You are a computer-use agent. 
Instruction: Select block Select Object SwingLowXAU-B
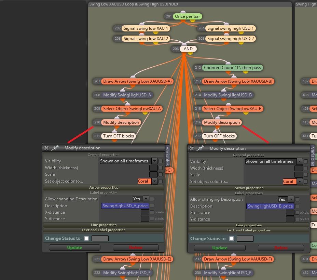click(x=233, y=109)
